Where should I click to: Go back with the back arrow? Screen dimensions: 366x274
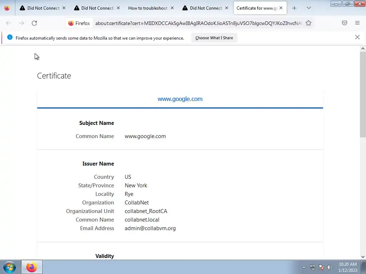9,23
